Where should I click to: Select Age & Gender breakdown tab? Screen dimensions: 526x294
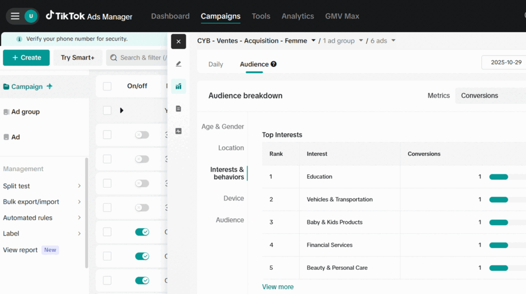coord(222,126)
